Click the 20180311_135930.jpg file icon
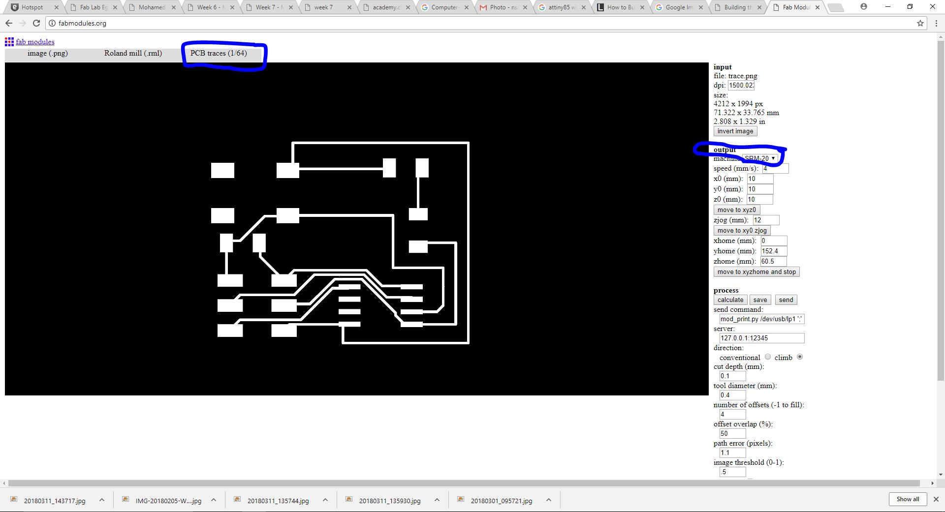 349,500
